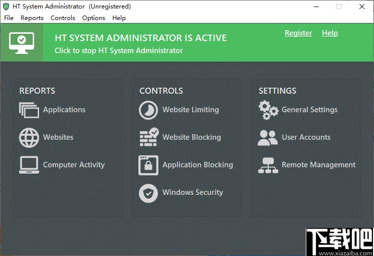
Task: Click the User Accounts people icon
Action: click(x=268, y=138)
